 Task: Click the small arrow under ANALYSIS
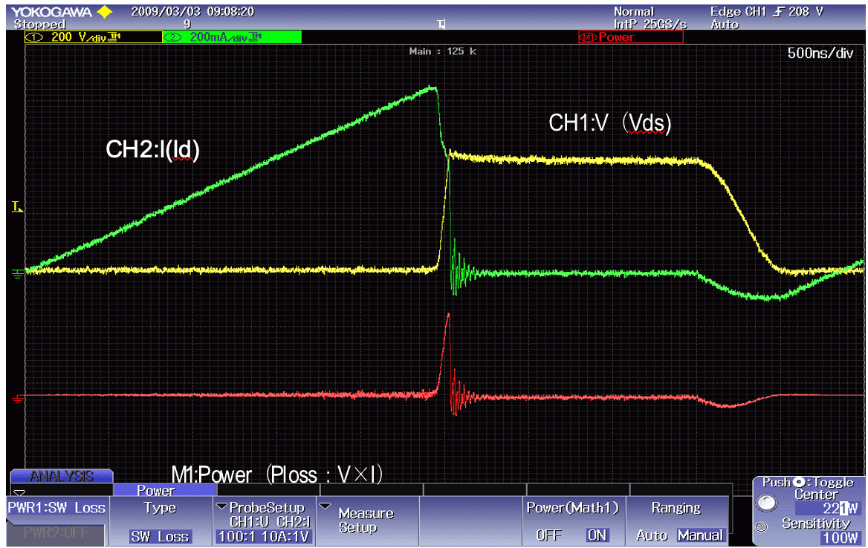click(20, 492)
